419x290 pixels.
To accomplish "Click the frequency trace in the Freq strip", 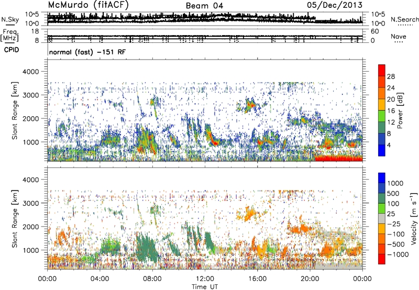I will [x=205, y=36].
